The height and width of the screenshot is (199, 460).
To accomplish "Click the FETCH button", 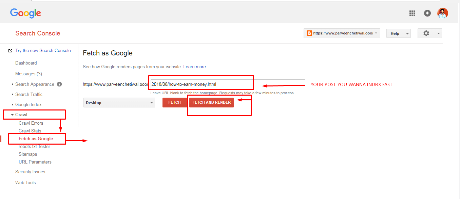I will point(175,102).
